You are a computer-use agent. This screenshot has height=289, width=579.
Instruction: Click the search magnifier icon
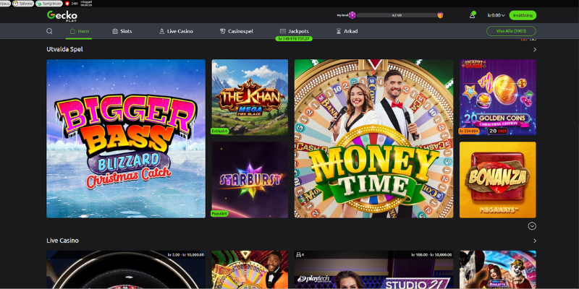[x=49, y=32]
